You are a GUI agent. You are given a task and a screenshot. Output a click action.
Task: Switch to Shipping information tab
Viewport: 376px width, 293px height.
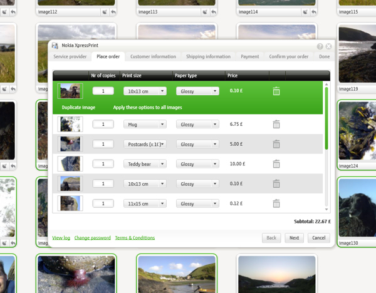coord(208,56)
